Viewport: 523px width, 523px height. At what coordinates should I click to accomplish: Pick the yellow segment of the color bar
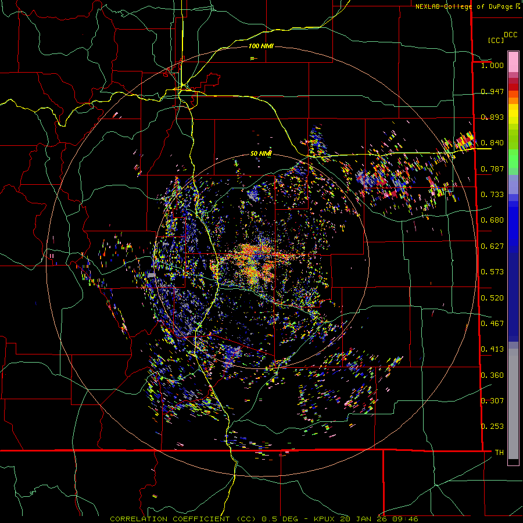click(x=513, y=114)
